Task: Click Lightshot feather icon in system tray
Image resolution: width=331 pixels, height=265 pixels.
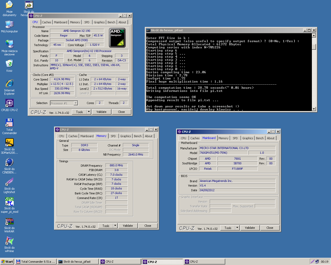Action: [x=312, y=262]
